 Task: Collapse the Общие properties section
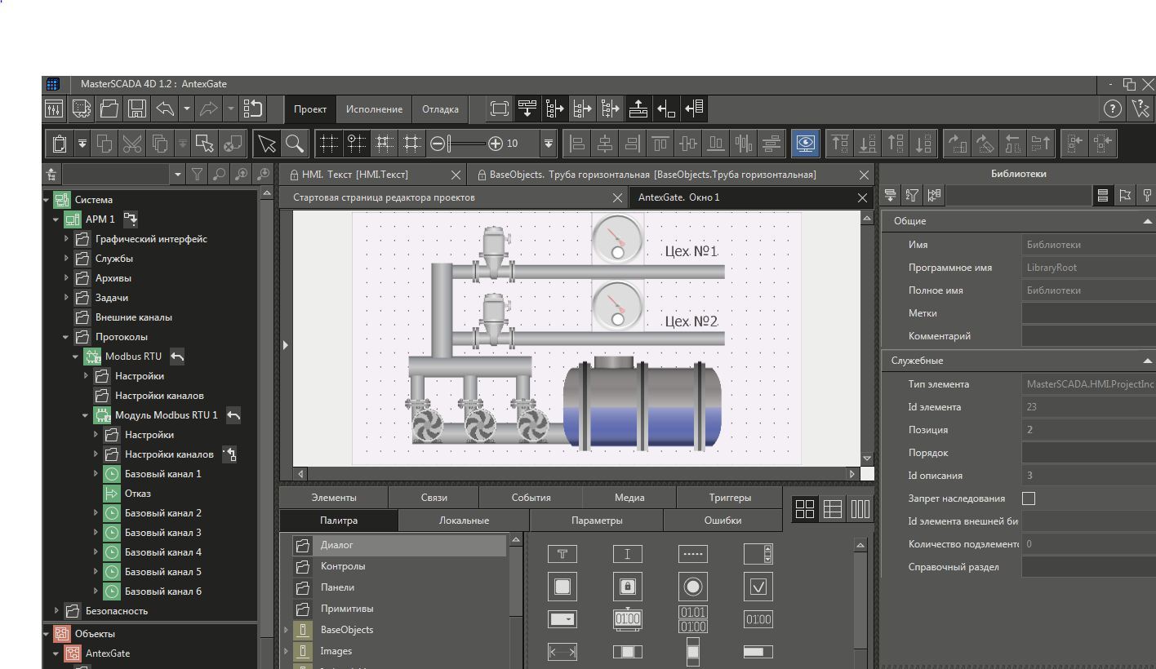click(1147, 221)
